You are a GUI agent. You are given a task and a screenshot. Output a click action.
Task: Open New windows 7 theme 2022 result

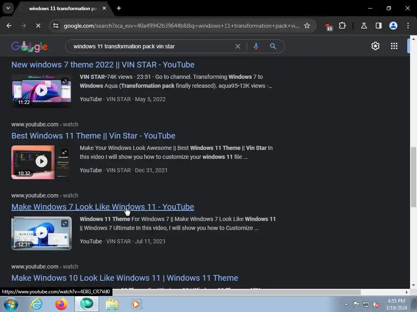tap(103, 65)
